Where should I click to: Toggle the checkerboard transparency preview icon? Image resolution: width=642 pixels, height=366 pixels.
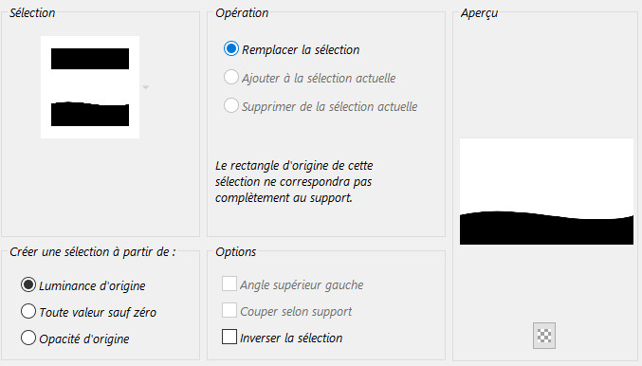click(544, 336)
